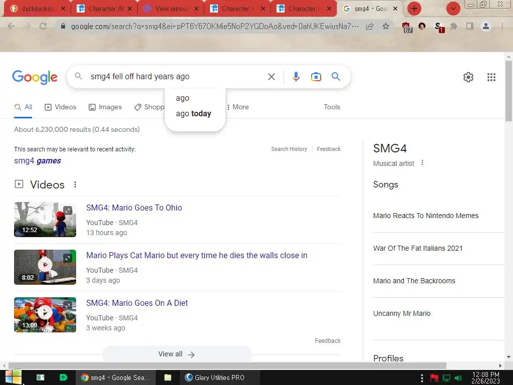This screenshot has width=513, height=385.
Task: Open tab search dropdown arrow
Action: click(453, 9)
